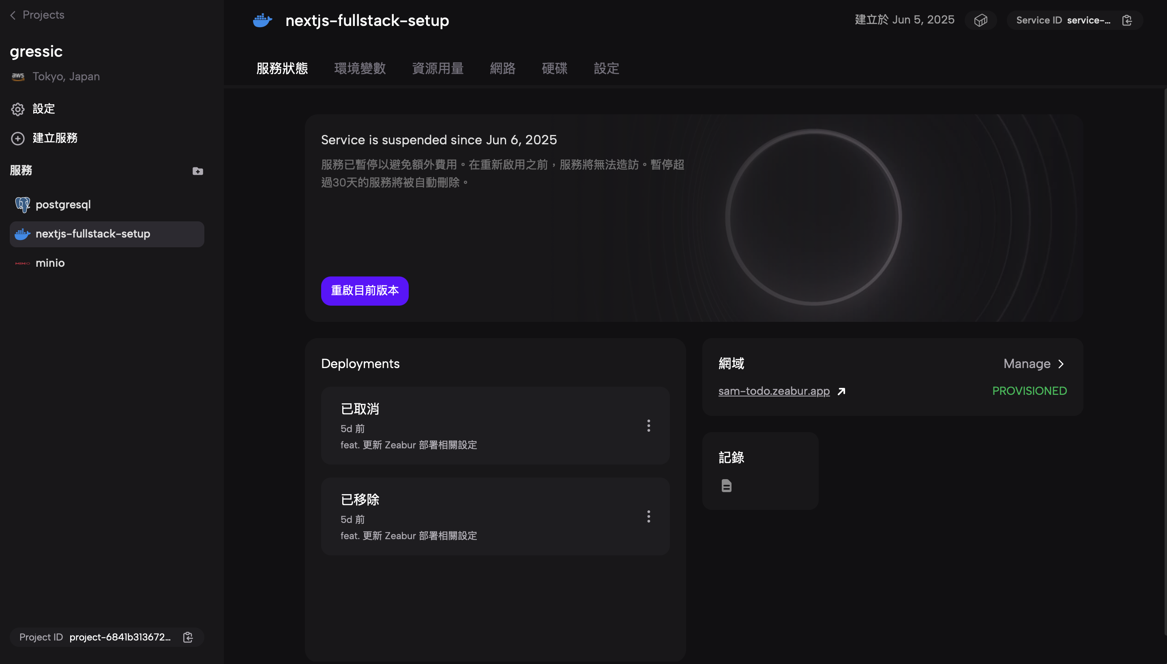Copy the Service ID with clipboard icon
Screen dimensions: 1167x664
(1127, 21)
